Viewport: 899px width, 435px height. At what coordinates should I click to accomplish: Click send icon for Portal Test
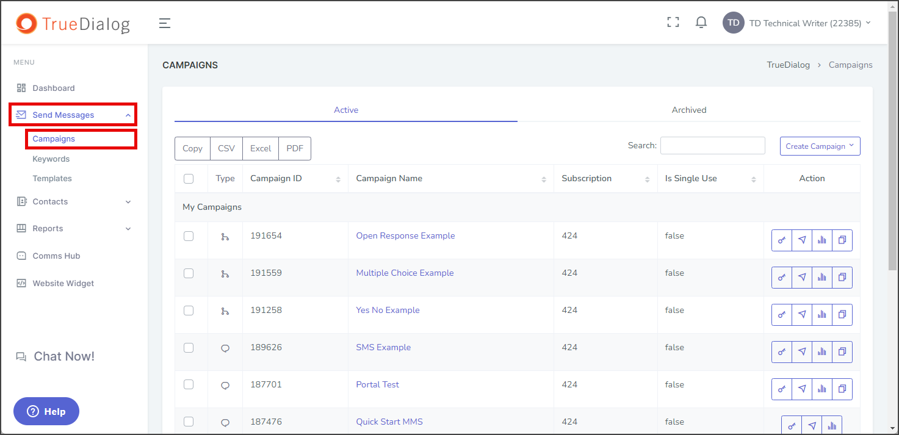tap(802, 389)
